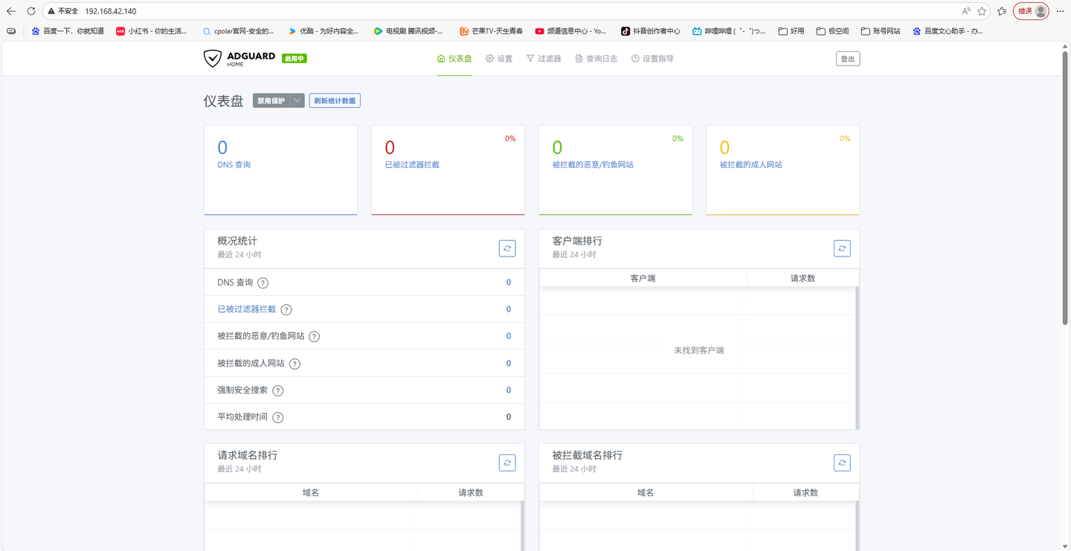Open 被拦截的成人网站 link in the yellow card
The height and width of the screenshot is (551, 1071).
coord(750,165)
